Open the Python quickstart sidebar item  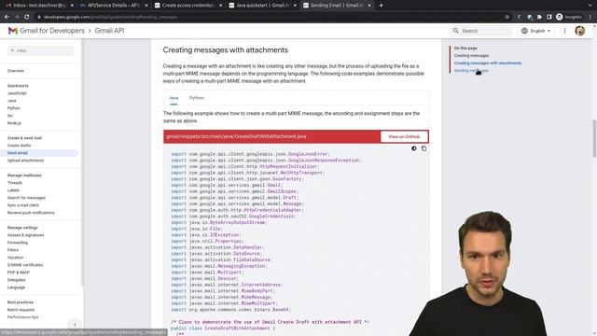point(14,108)
